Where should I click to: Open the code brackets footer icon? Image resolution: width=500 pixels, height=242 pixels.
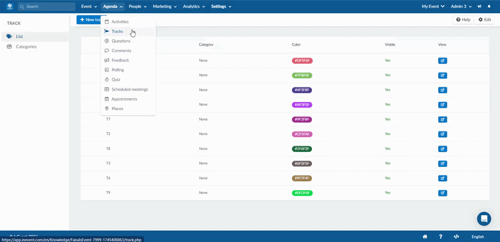pos(456,236)
